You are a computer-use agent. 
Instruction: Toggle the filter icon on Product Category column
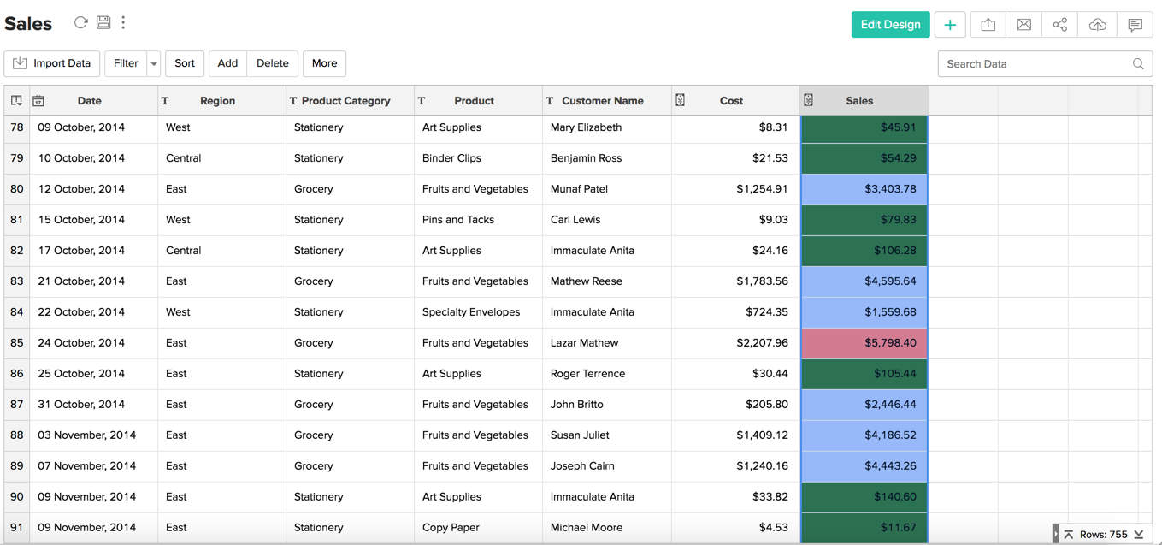pyautogui.click(x=292, y=100)
